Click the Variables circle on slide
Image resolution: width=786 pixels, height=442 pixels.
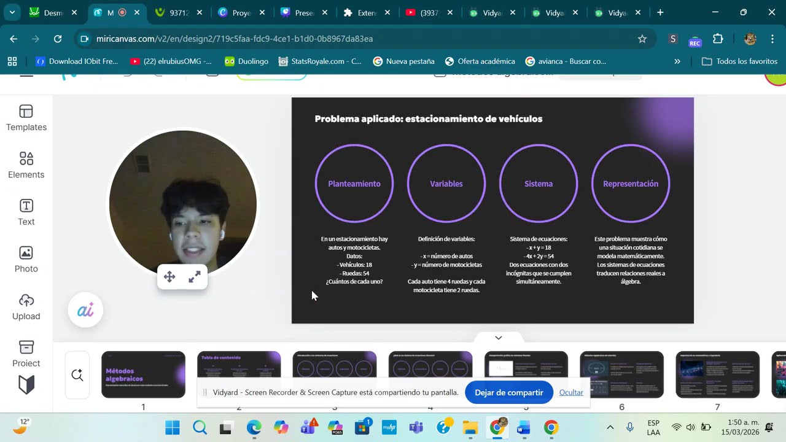(446, 184)
